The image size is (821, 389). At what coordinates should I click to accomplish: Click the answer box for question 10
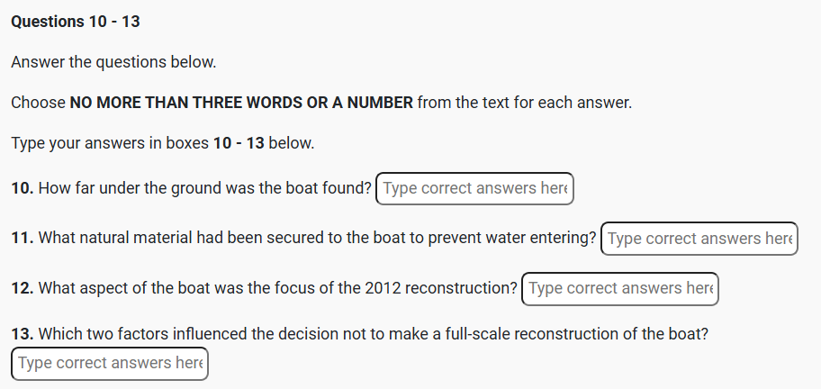click(x=474, y=189)
